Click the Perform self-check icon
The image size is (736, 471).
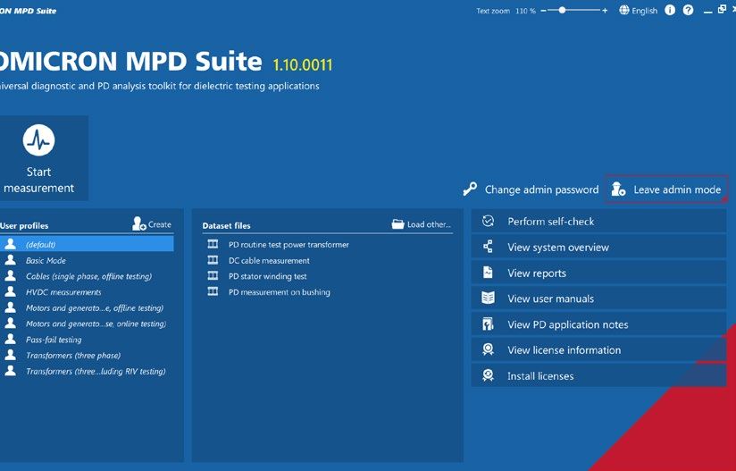pos(489,222)
